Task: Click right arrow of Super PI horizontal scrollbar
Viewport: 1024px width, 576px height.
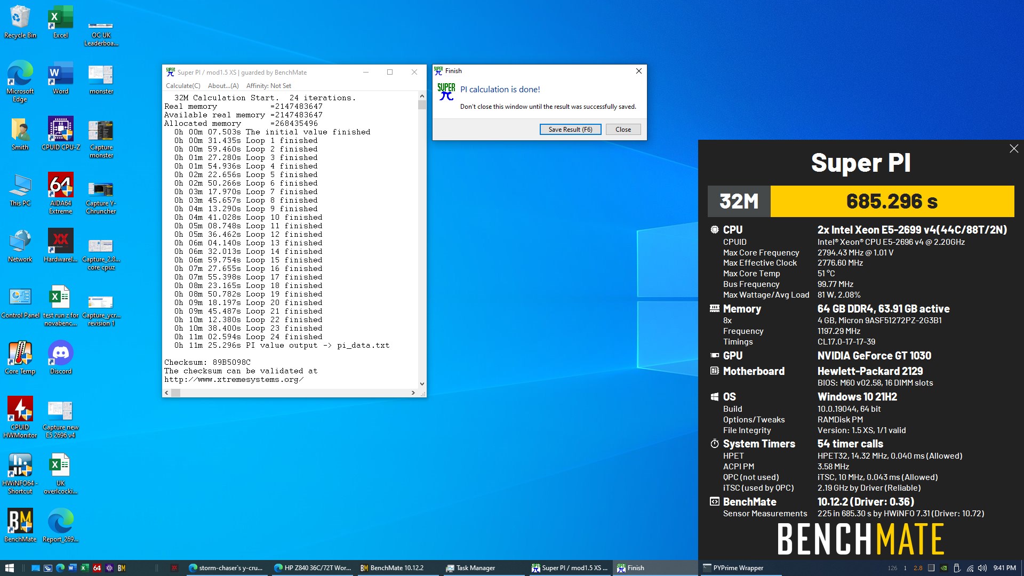Action: [x=413, y=393]
